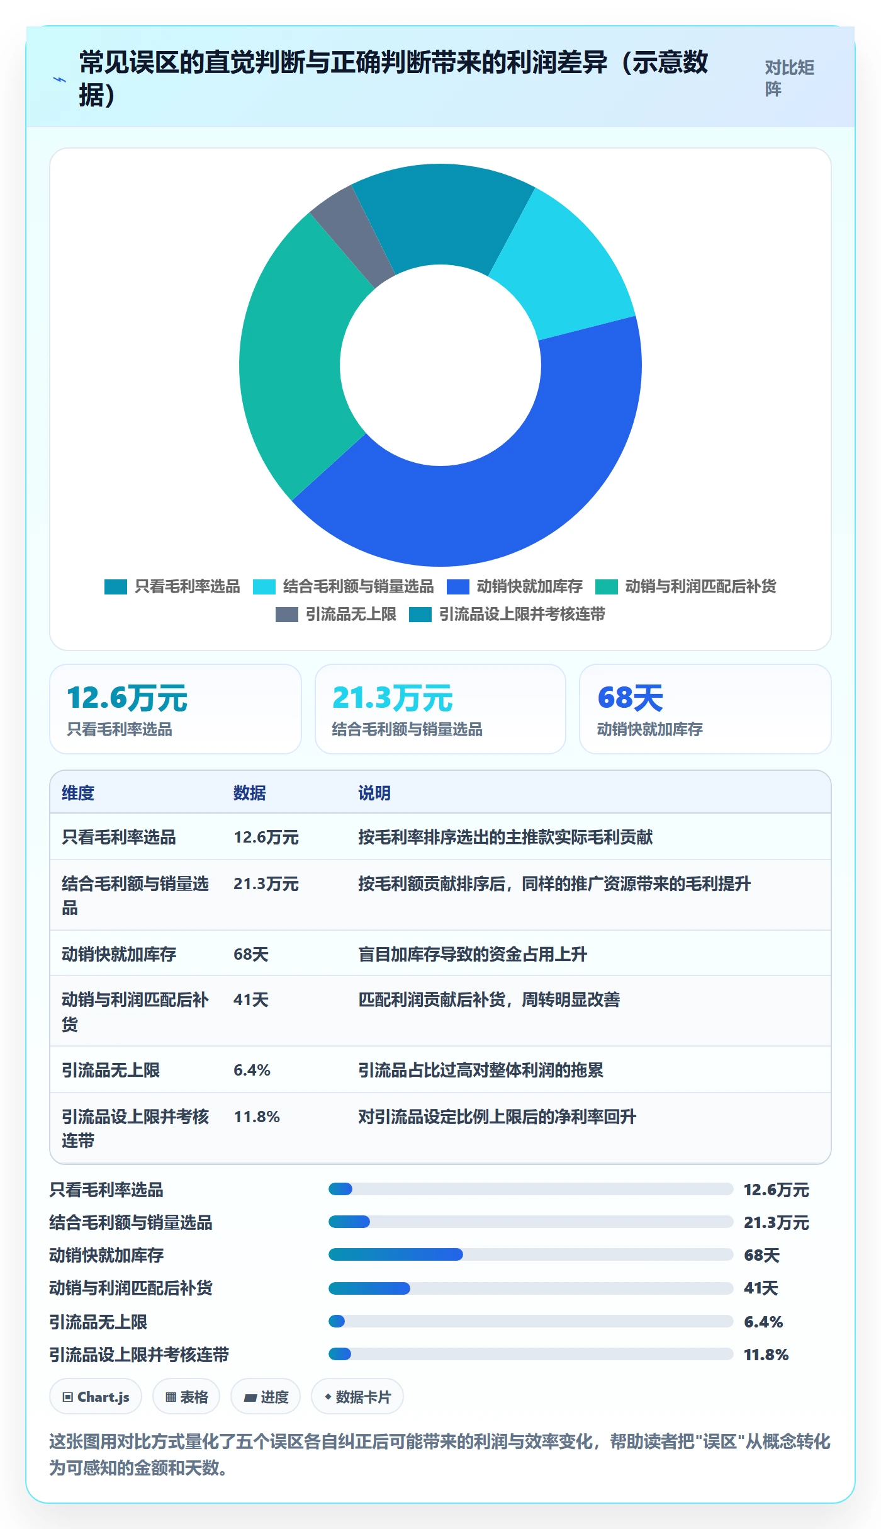The width and height of the screenshot is (881, 1529).
Task: Open the 68天 data card
Action: point(705,709)
